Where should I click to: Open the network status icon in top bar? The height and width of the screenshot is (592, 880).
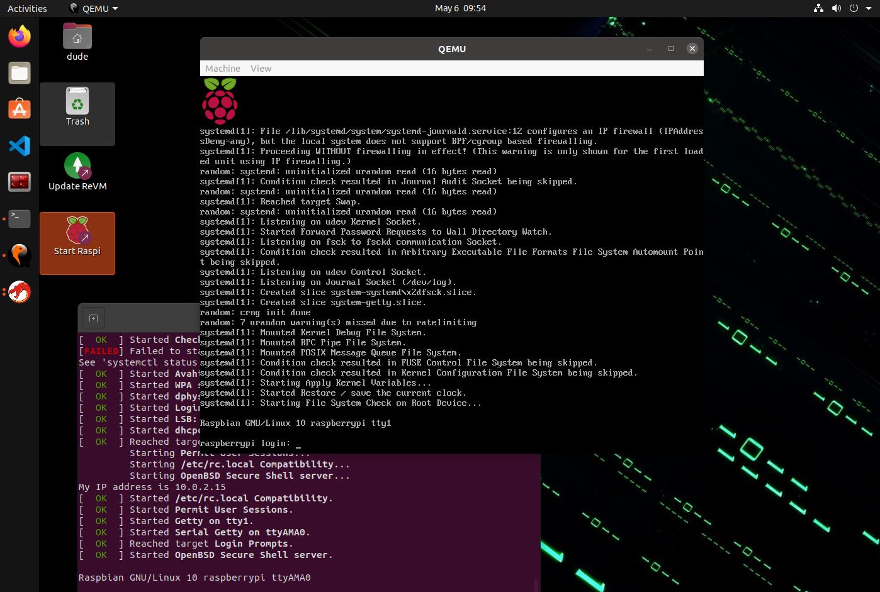tap(818, 8)
